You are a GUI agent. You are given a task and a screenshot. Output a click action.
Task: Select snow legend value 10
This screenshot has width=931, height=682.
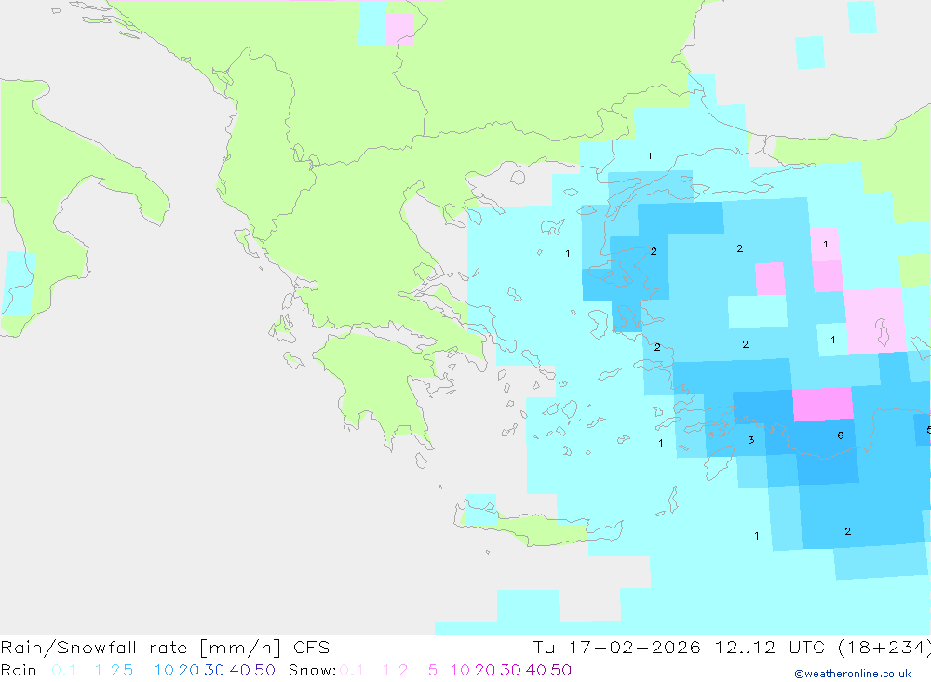(x=460, y=670)
